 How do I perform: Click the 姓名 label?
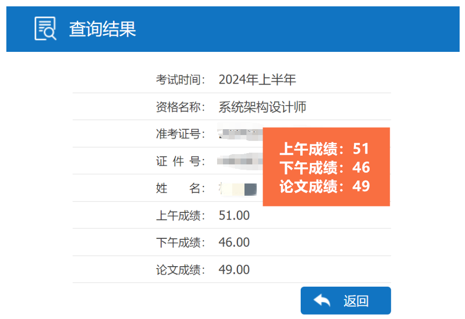click(x=180, y=188)
